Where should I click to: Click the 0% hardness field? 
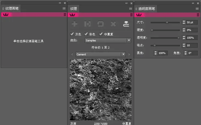[x=192, y=30]
